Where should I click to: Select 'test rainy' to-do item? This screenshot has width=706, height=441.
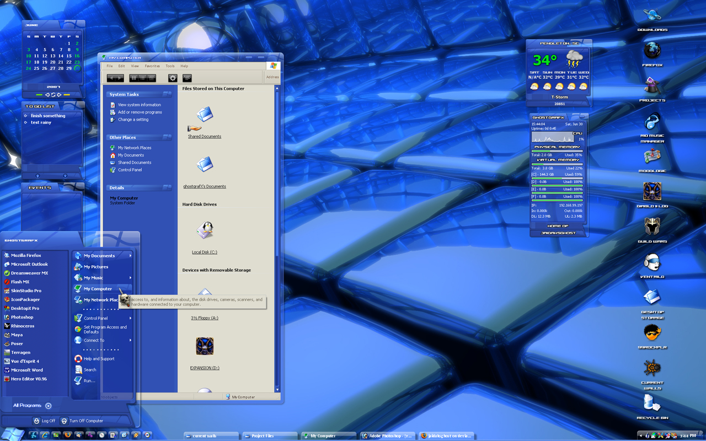coord(41,122)
